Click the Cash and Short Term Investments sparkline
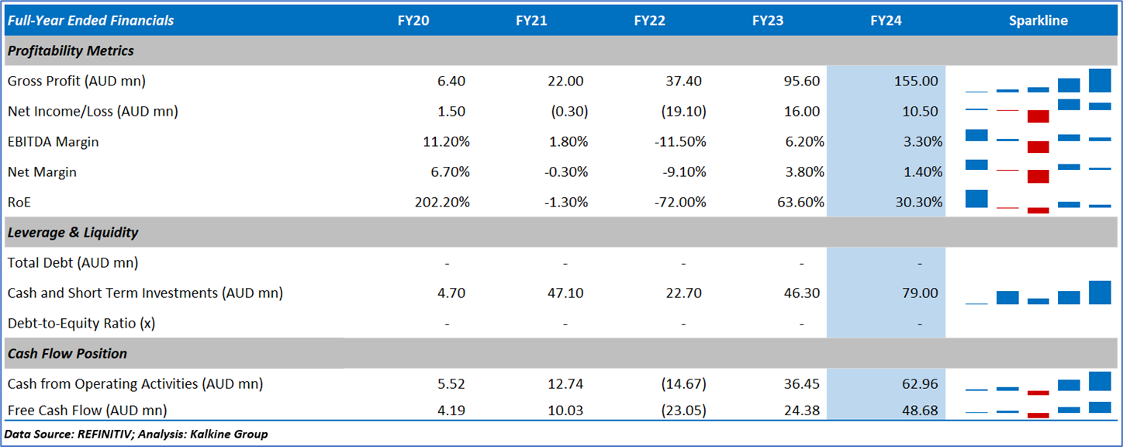 pyautogui.click(x=1038, y=293)
